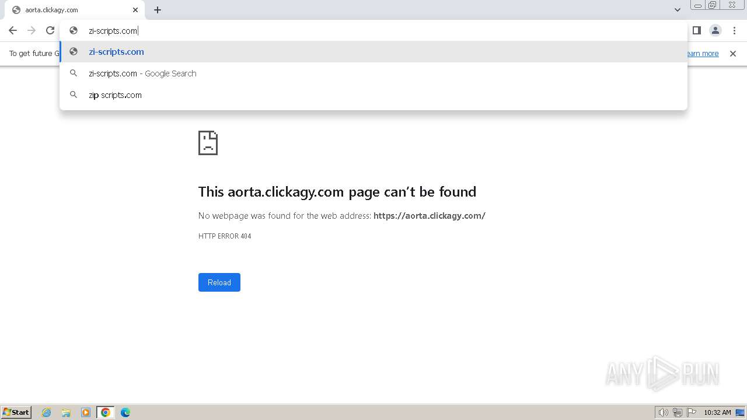Screen dimensions: 747x420
Task: Click the 10:32 AM system clock
Action: [x=717, y=412]
